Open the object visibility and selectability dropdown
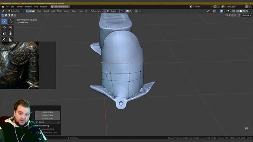Screen dimensions: 253x142 click(x=209, y=11)
